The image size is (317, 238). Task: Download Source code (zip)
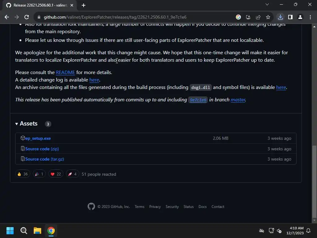[42, 149]
